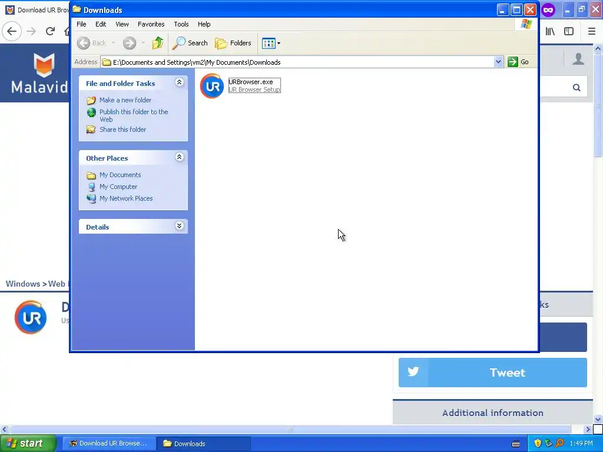The image size is (603, 452).
Task: Open Firefox Library icon
Action: click(x=551, y=31)
